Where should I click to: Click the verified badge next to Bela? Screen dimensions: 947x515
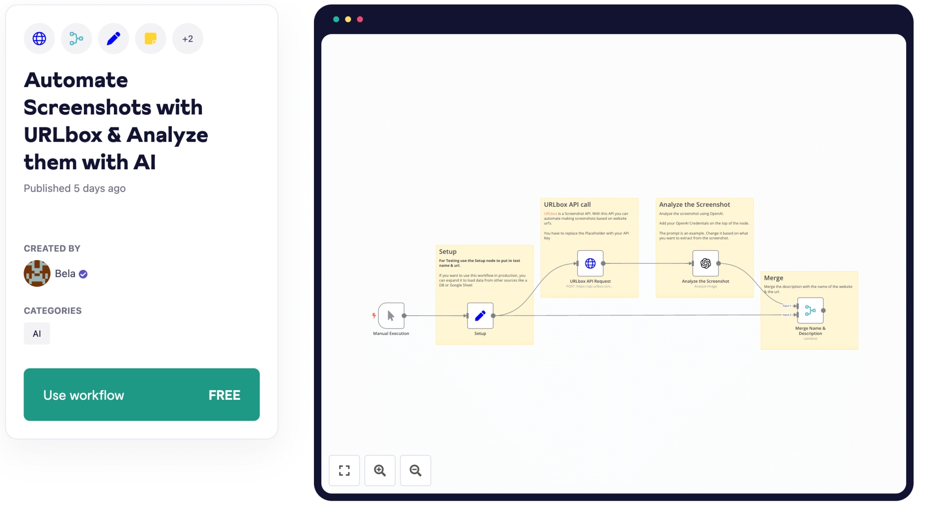click(83, 273)
